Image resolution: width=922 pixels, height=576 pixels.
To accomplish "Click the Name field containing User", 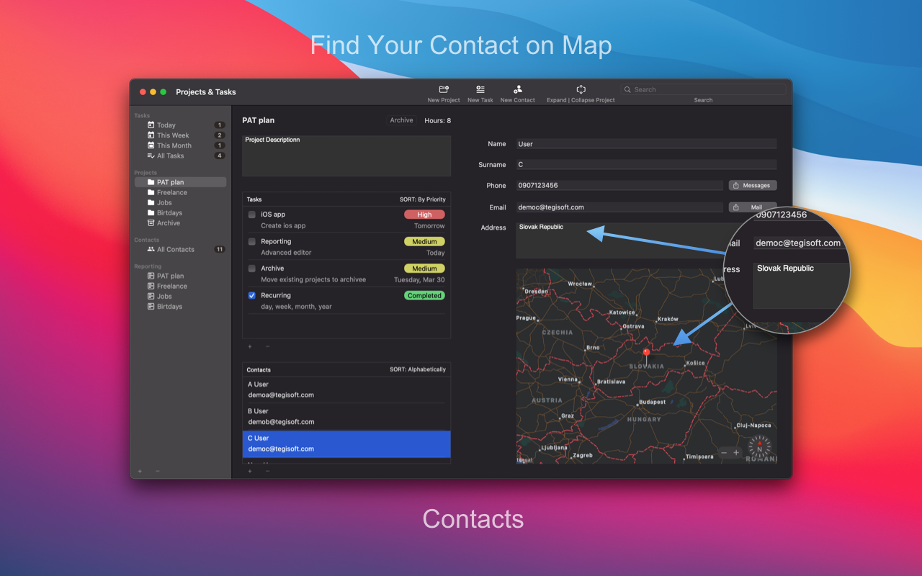I will click(646, 144).
